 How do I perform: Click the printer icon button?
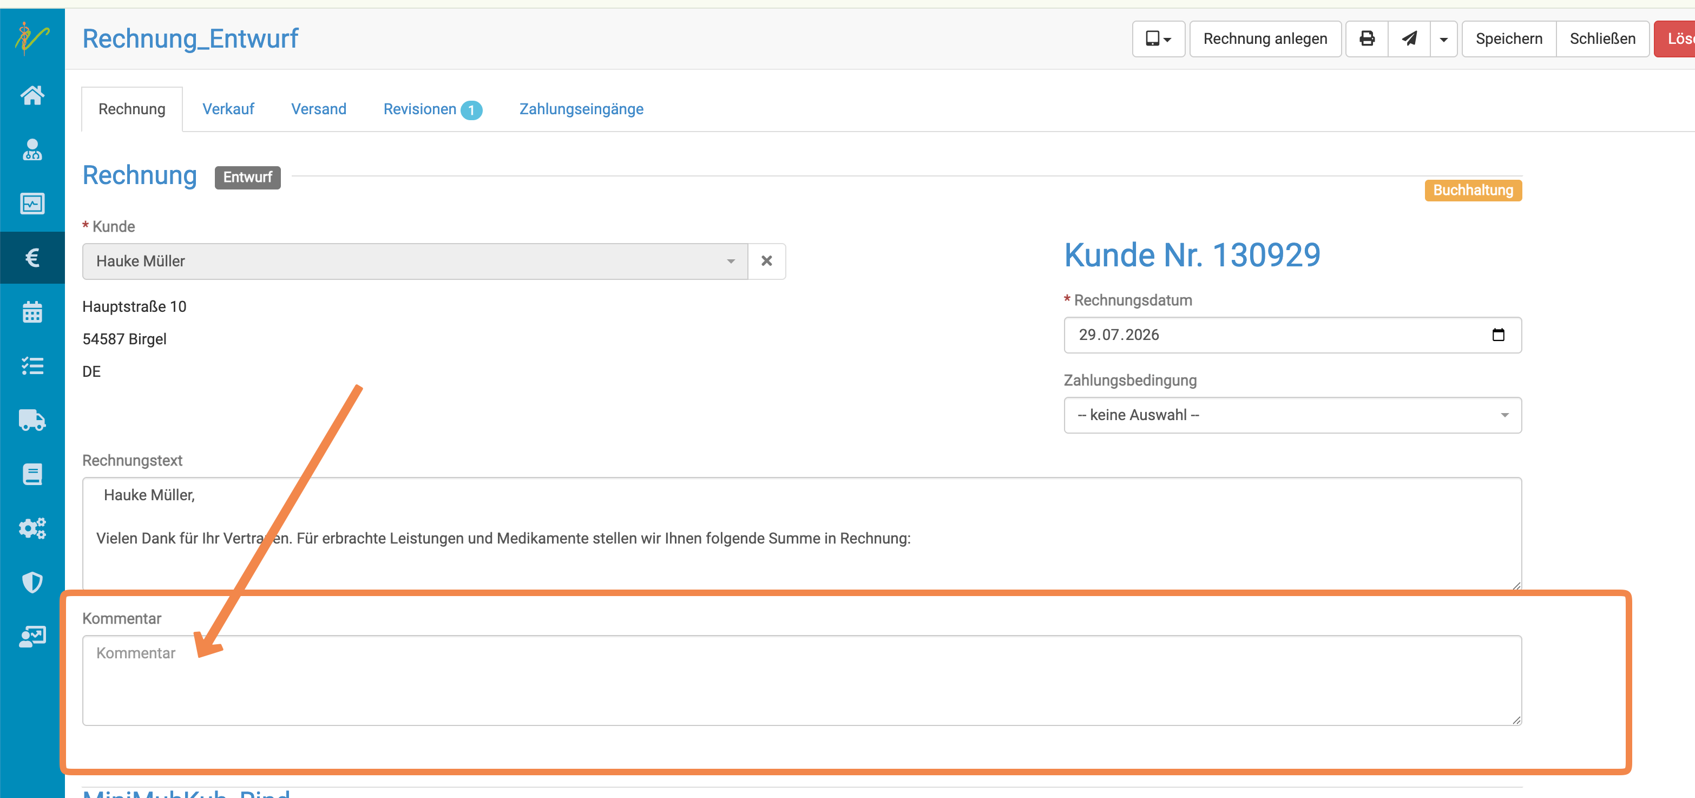1366,39
